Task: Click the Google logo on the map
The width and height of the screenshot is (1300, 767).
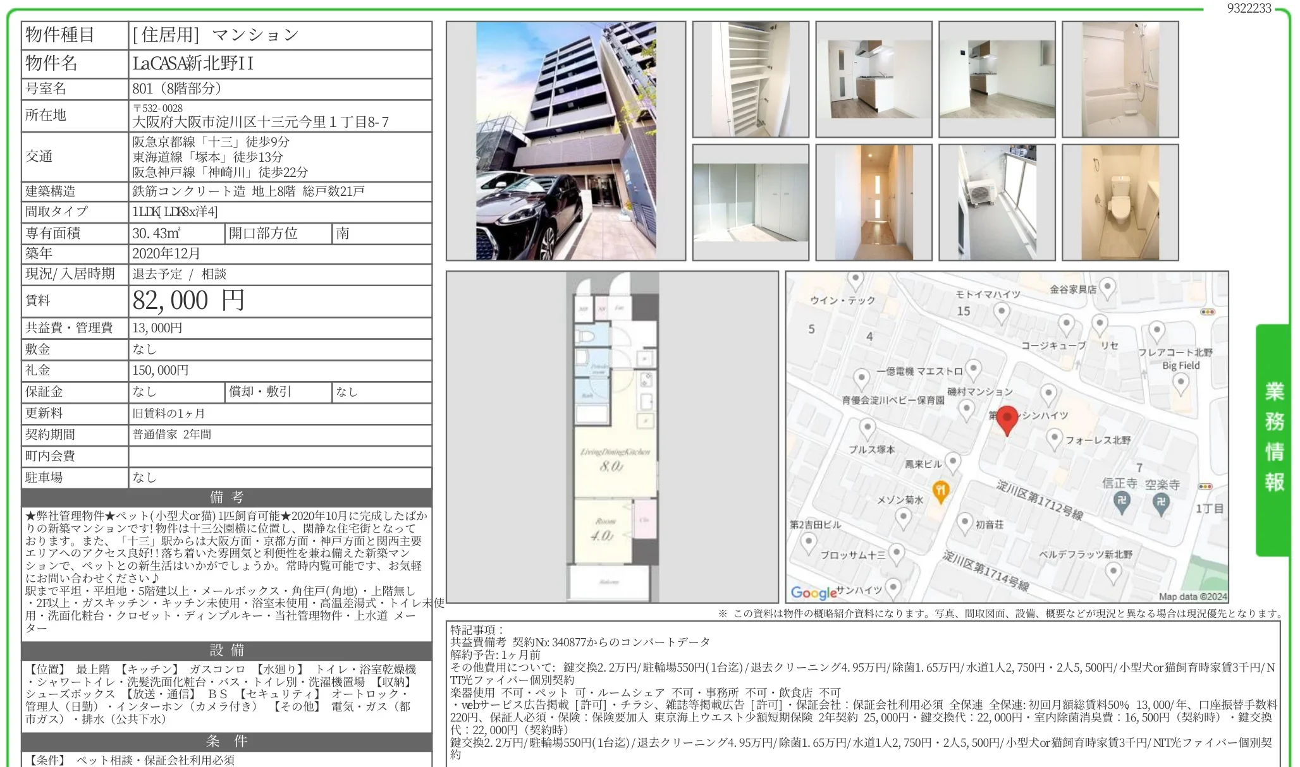Action: pyautogui.click(x=814, y=593)
